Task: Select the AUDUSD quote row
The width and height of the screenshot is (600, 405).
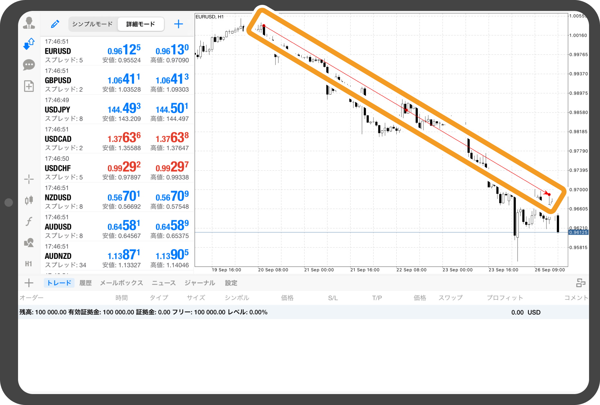Action: (117, 227)
